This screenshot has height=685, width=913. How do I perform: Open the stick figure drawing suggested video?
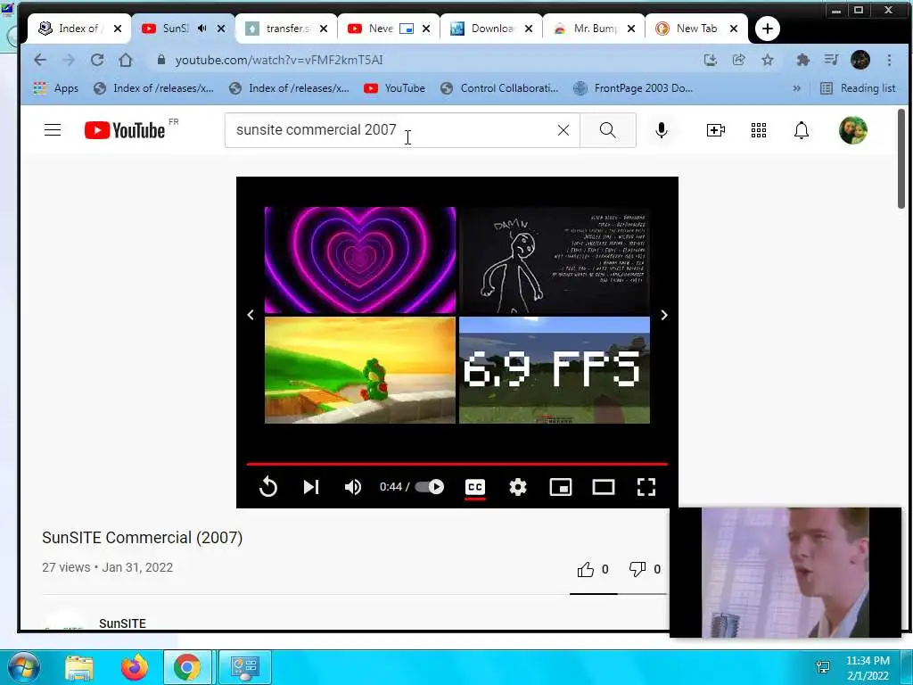(x=555, y=260)
